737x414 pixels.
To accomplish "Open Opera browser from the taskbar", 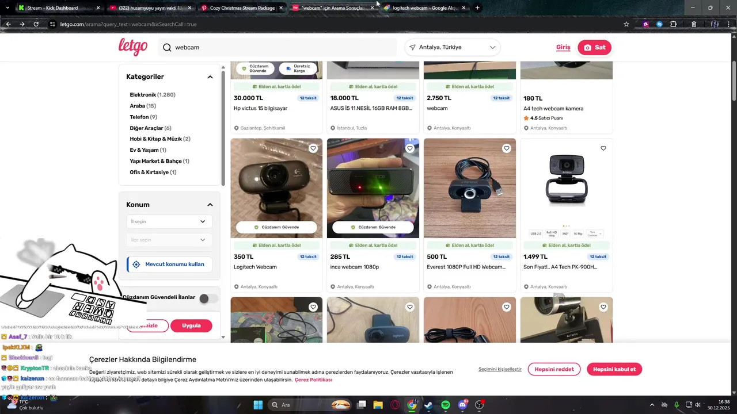I will click(395, 405).
